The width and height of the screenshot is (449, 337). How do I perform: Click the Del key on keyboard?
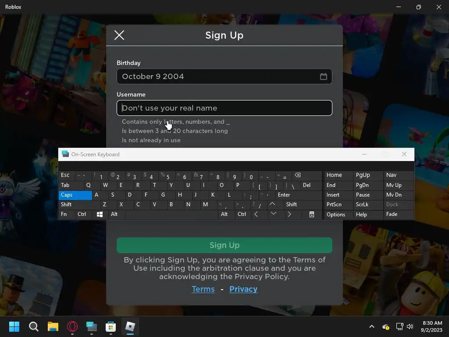[x=311, y=185]
